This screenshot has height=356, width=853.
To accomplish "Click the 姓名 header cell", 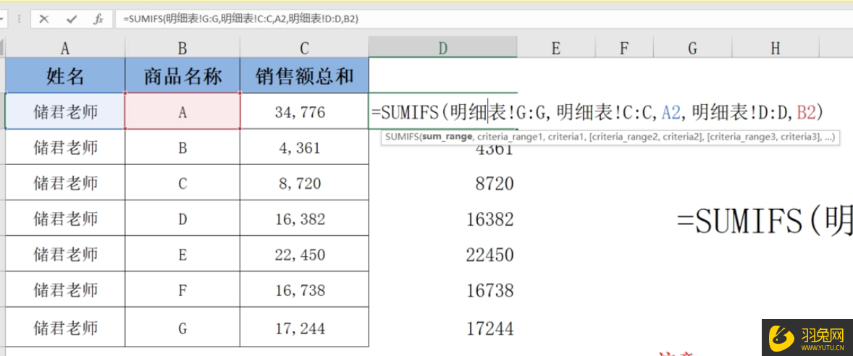I will [65, 75].
